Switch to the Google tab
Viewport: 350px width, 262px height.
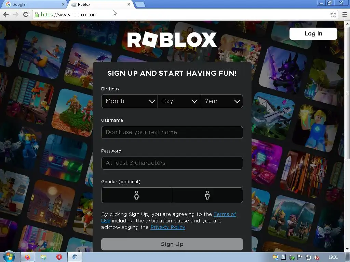(33, 4)
